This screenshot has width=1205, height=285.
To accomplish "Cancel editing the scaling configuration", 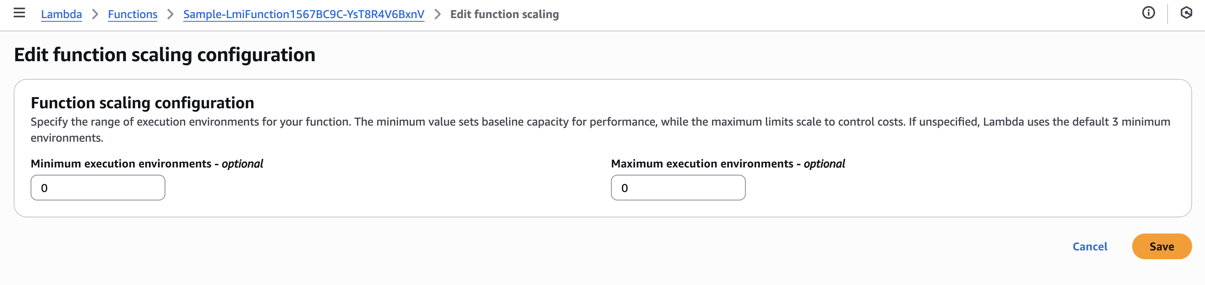I will click(1089, 246).
